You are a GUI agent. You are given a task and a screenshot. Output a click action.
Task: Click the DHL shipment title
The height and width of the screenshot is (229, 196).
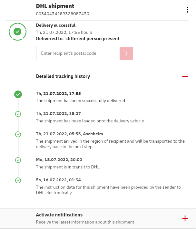pyautogui.click(x=55, y=6)
